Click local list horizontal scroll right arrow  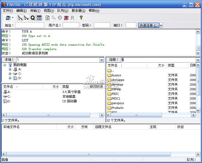point(102,115)
